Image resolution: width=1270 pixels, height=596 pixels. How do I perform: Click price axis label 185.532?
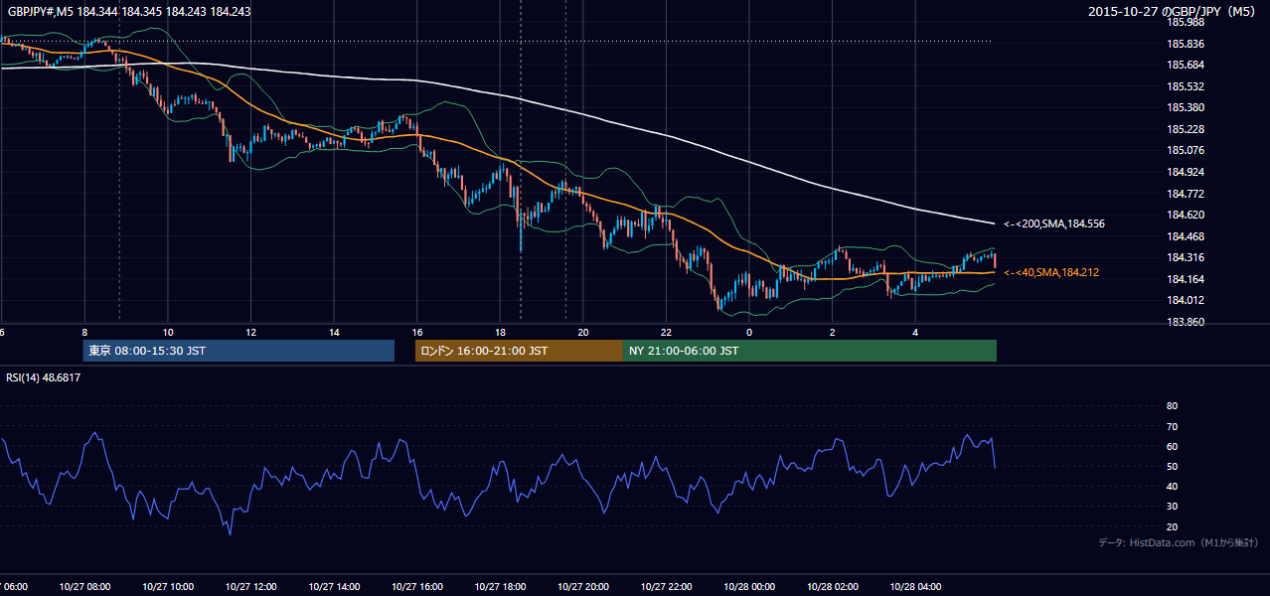1186,86
